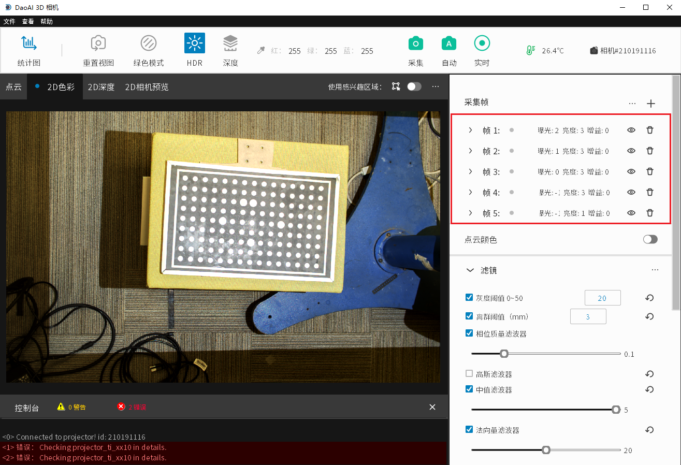The width and height of the screenshot is (681, 465).
Task: Uncheck the 灰度阈值 checkbox
Action: click(469, 298)
